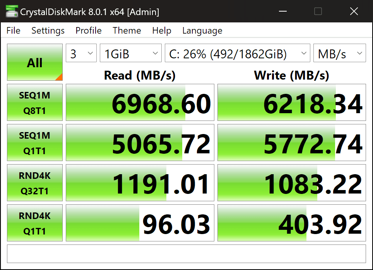The width and height of the screenshot is (373, 270).
Task: Open the Help menu
Action: pyautogui.click(x=162, y=31)
